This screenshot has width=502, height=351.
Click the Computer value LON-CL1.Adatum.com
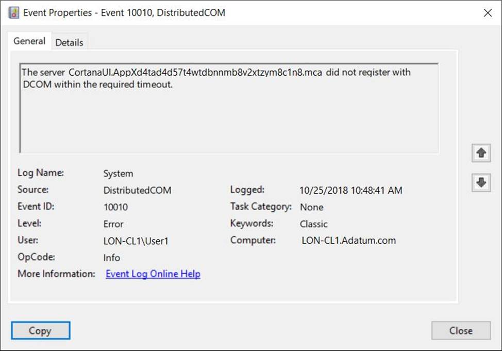click(348, 241)
